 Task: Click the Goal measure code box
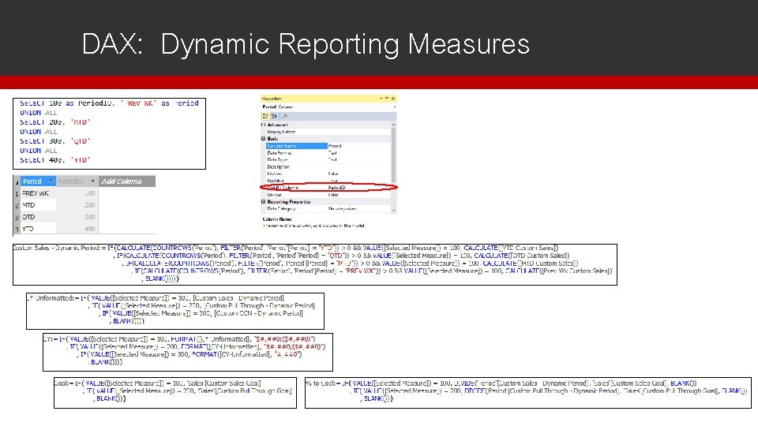(x=175, y=393)
